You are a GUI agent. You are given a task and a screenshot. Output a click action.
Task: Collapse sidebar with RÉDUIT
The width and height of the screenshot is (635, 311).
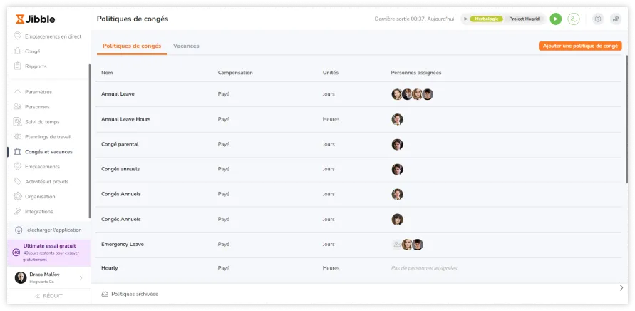pos(48,296)
